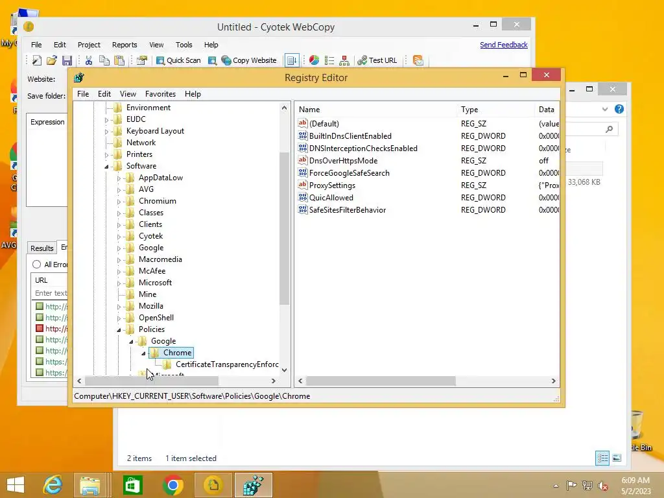
Task: Open Registry Editor Help menu
Action: pyautogui.click(x=193, y=94)
